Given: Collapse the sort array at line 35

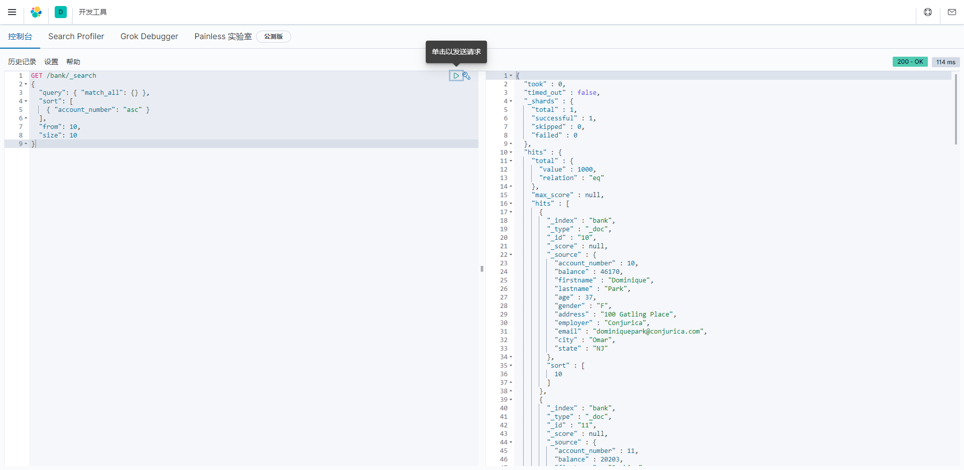Looking at the screenshot, I should [x=511, y=366].
